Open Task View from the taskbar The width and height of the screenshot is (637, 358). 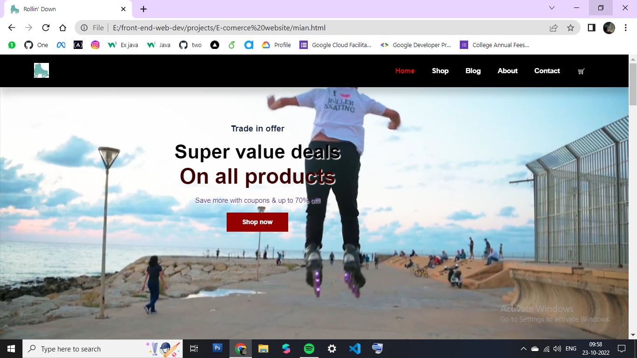(194, 348)
